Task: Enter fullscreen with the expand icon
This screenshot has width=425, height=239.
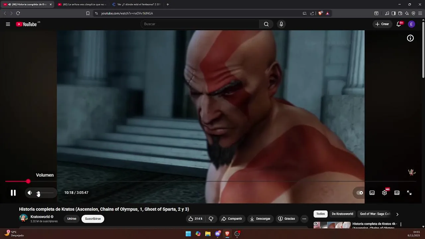Action: [409, 193]
